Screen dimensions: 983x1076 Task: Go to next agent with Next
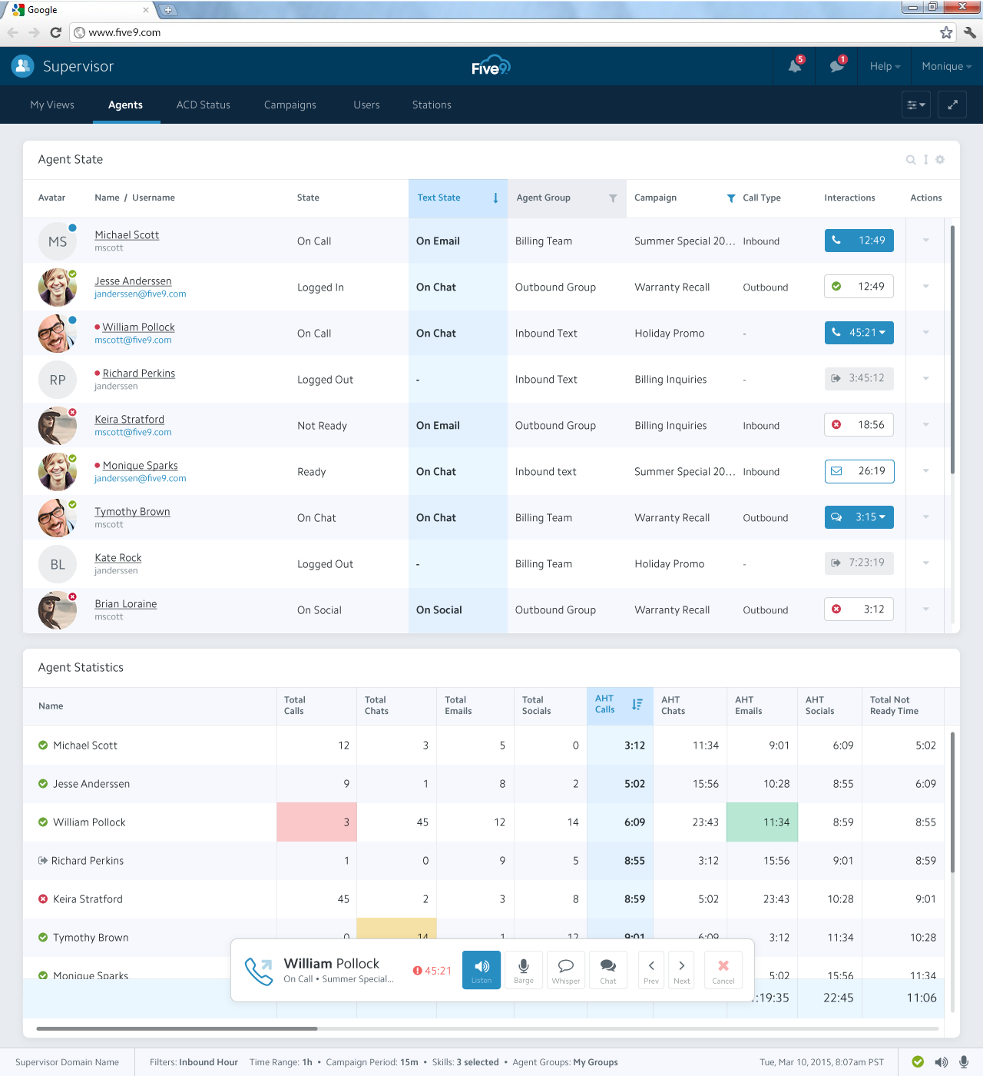(682, 969)
